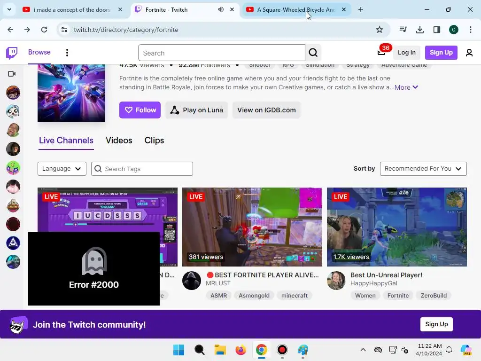Show hidden system tray icons
The image size is (481, 361).
pyautogui.click(x=363, y=350)
